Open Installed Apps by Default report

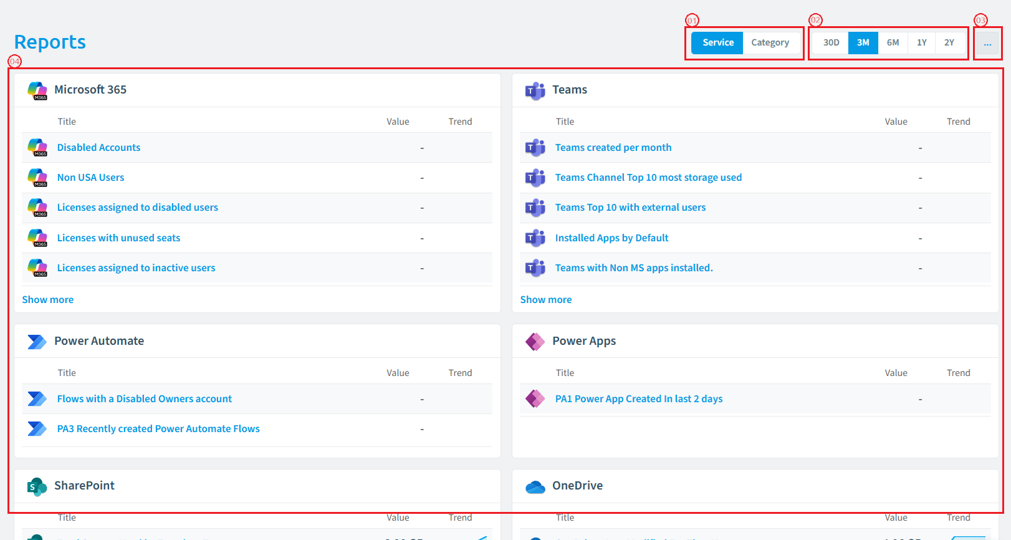[x=611, y=238]
